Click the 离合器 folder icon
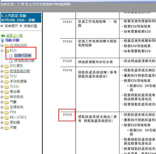 pyautogui.click(x=6, y=92)
